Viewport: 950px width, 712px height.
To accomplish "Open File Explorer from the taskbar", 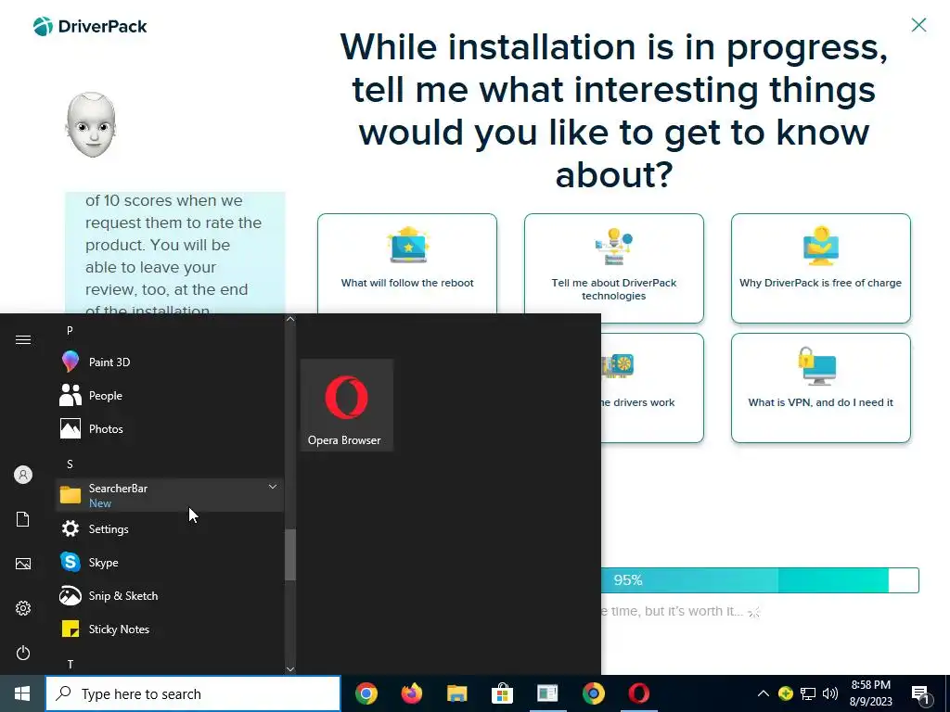I will coord(457,693).
